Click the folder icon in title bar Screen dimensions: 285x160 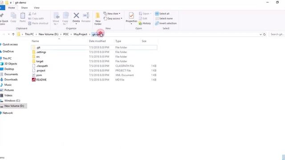[x=7, y=3]
